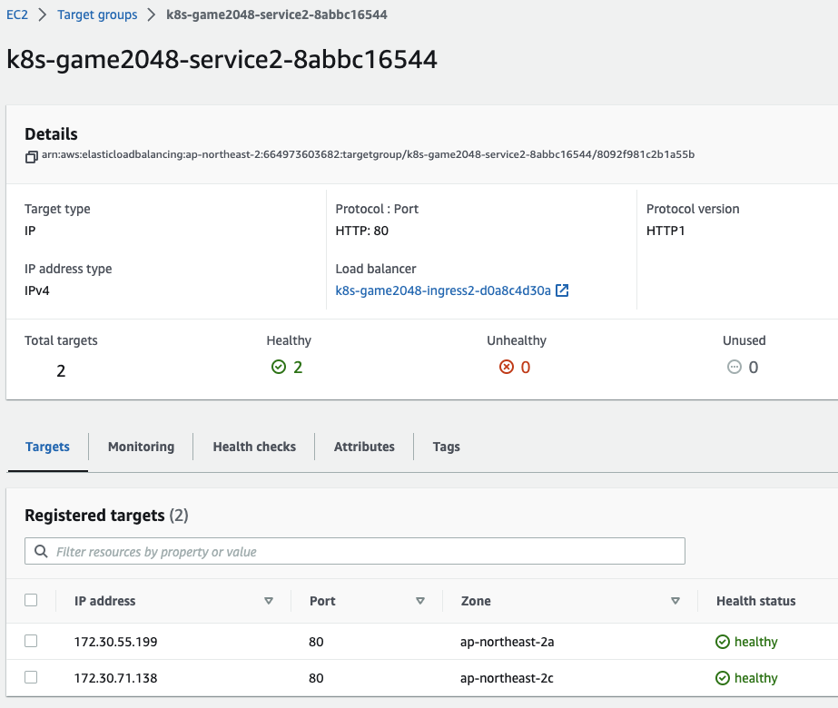Click zone cell ap-northeast-2a

click(508, 642)
